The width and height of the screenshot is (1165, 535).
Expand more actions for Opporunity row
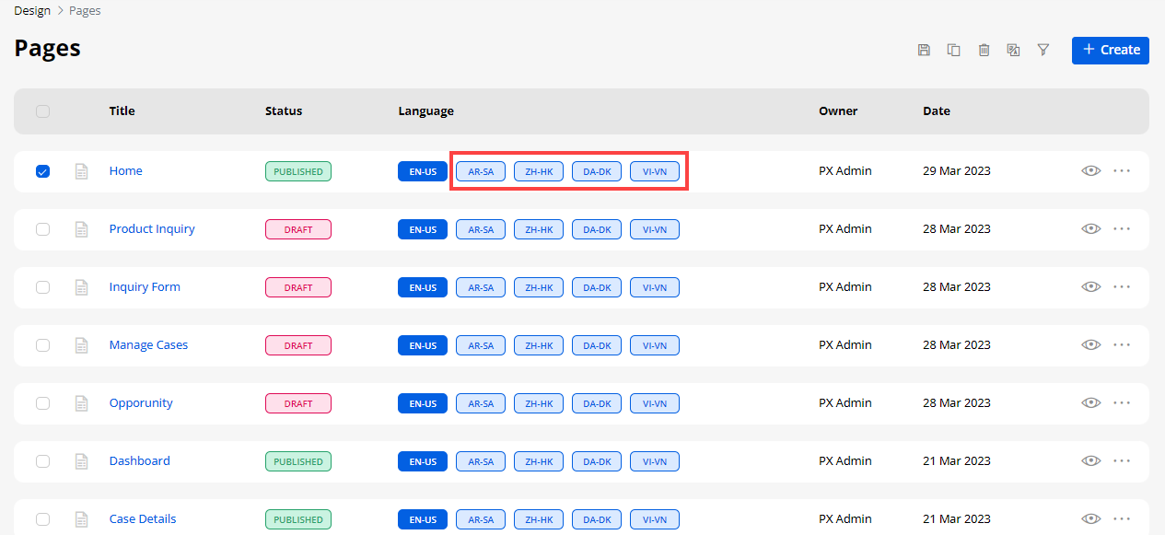[x=1122, y=402]
